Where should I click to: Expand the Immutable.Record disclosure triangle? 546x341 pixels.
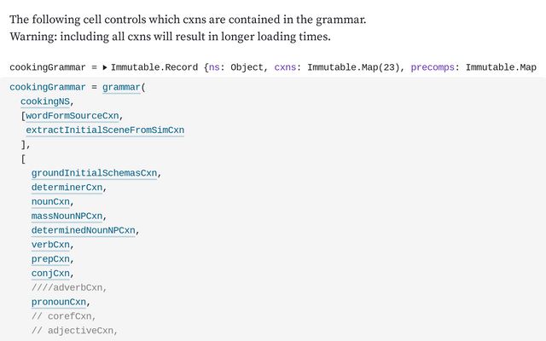(x=105, y=66)
